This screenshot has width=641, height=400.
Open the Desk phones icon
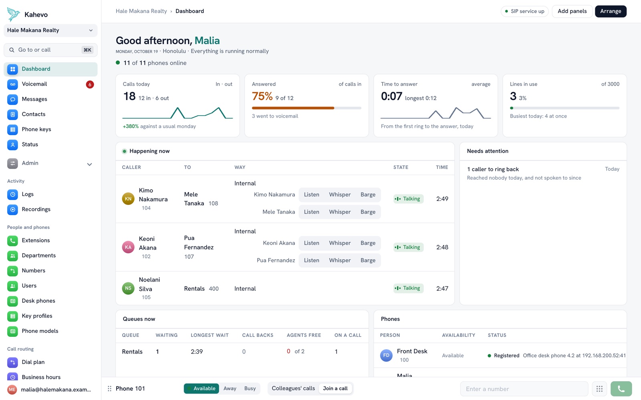12,301
